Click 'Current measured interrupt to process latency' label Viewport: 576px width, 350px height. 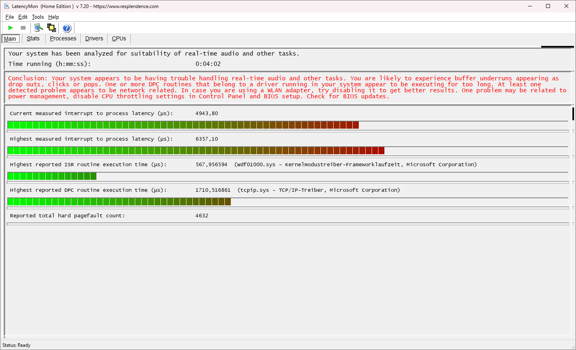(x=91, y=113)
